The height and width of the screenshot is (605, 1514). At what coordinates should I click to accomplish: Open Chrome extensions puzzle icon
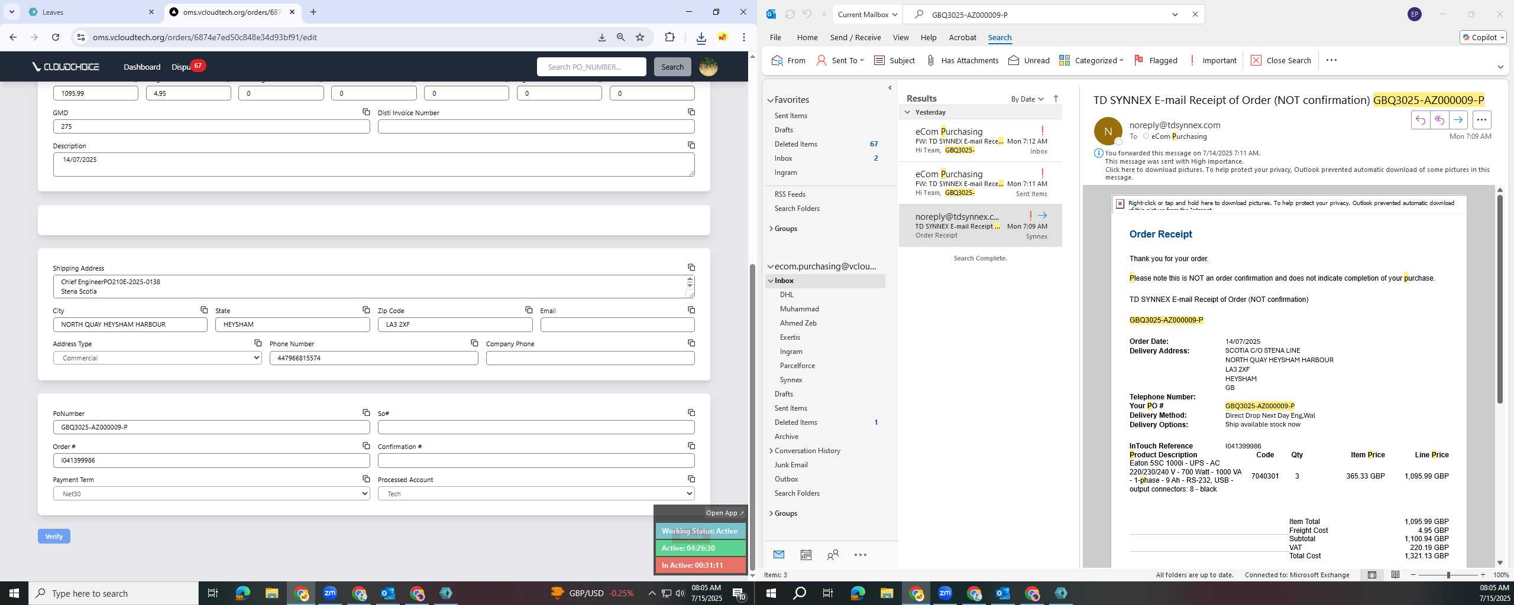tap(669, 37)
